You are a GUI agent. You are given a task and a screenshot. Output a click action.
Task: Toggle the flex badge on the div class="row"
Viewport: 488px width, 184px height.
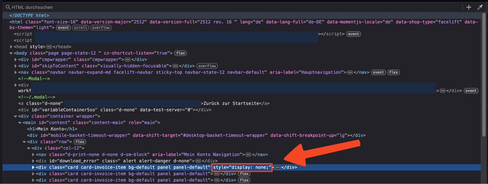pyautogui.click(x=80, y=142)
